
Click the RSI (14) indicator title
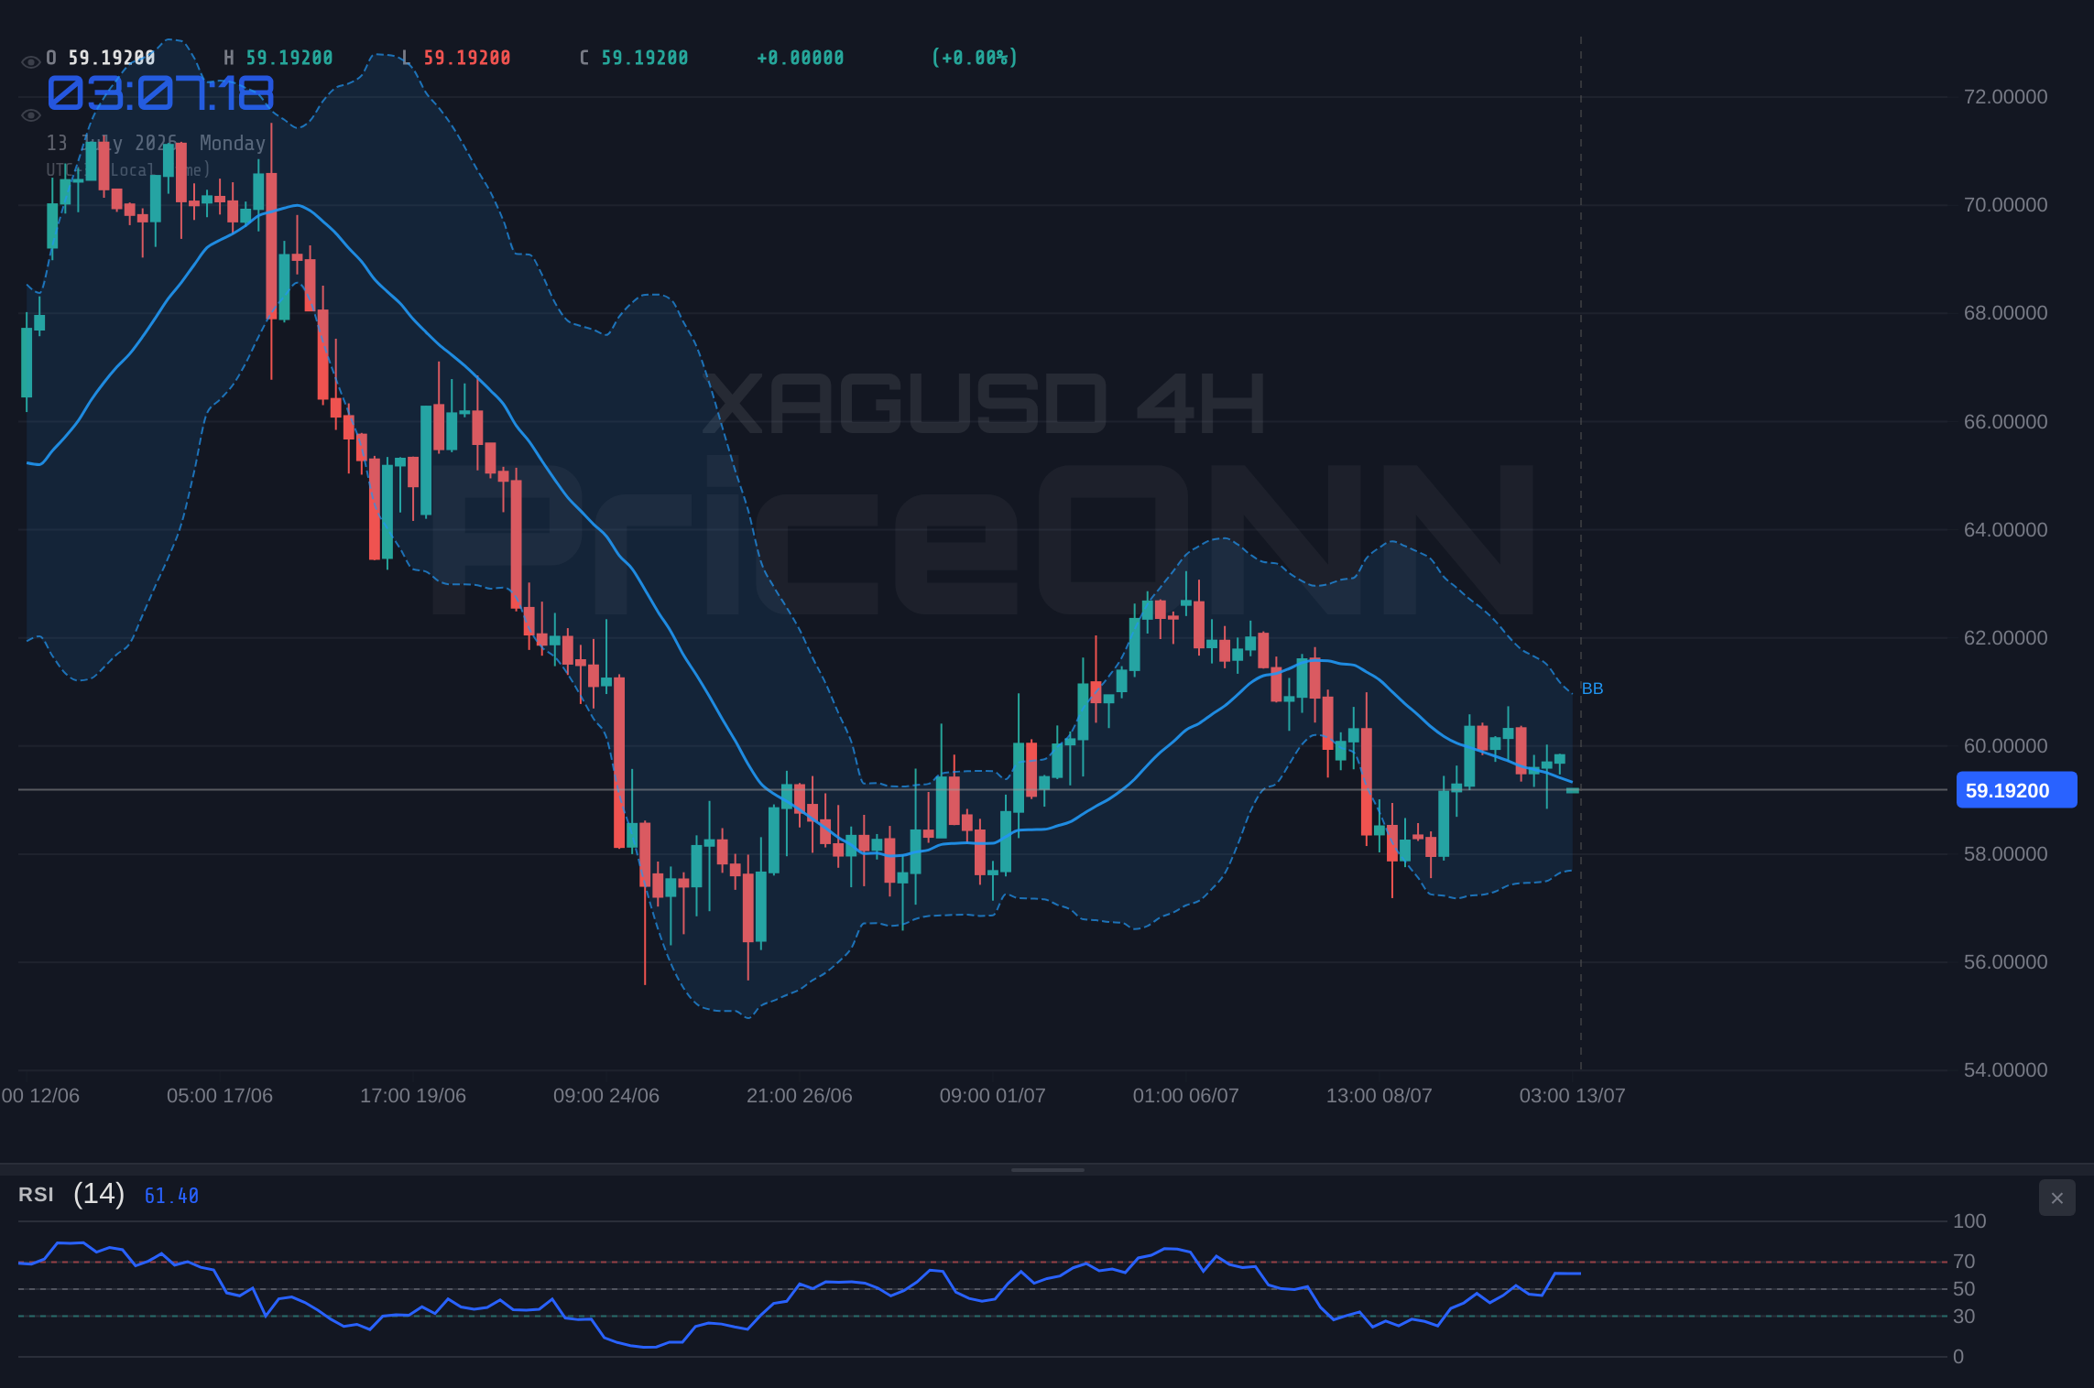71,1194
